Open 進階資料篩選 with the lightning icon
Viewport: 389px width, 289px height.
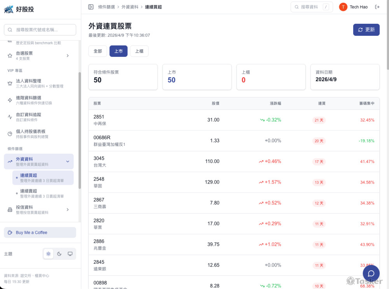[x=39, y=100]
